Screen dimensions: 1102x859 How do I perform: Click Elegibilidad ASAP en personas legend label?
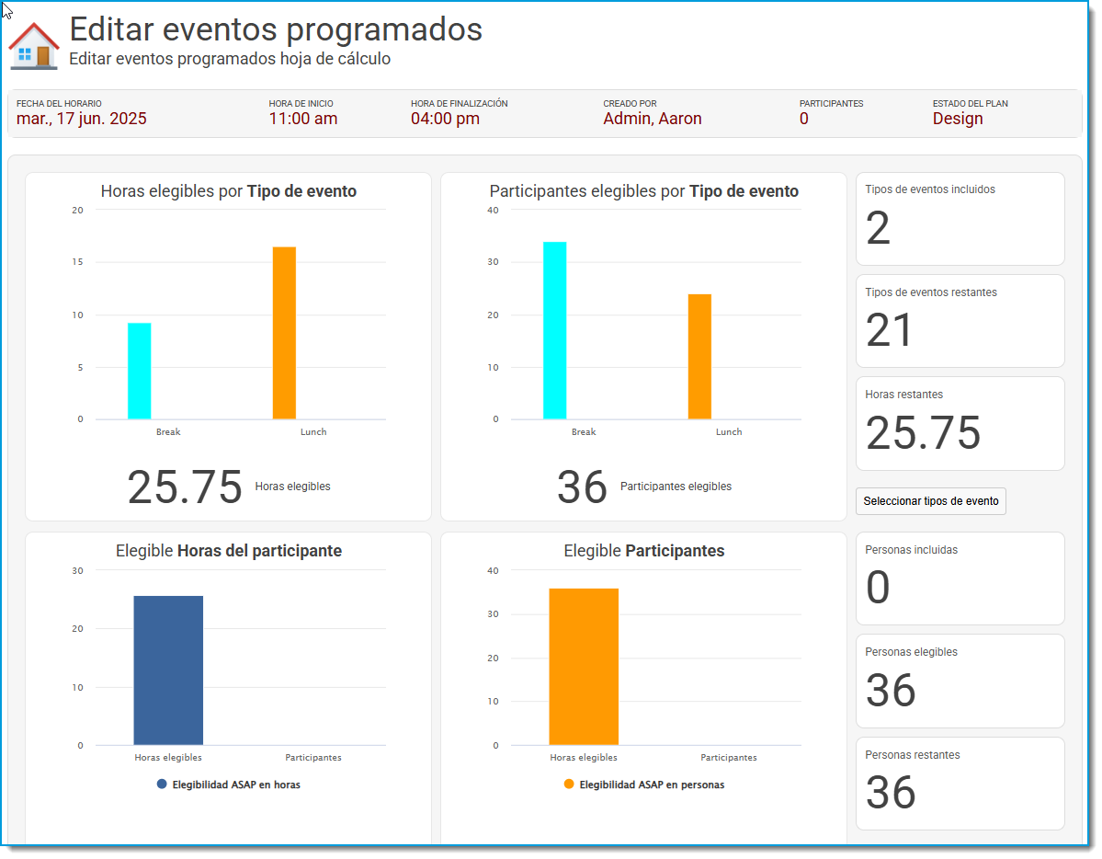click(x=652, y=785)
